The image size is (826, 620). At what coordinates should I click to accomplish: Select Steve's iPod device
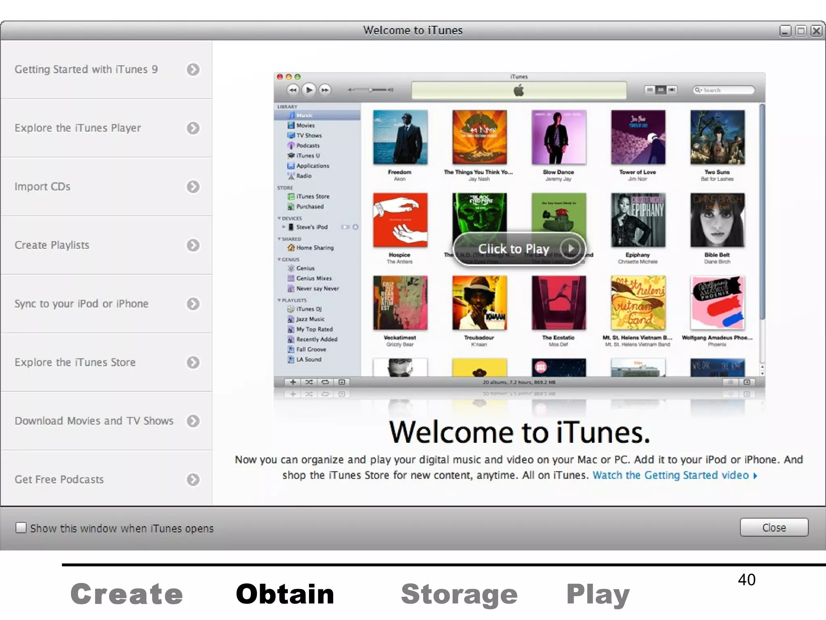point(312,227)
